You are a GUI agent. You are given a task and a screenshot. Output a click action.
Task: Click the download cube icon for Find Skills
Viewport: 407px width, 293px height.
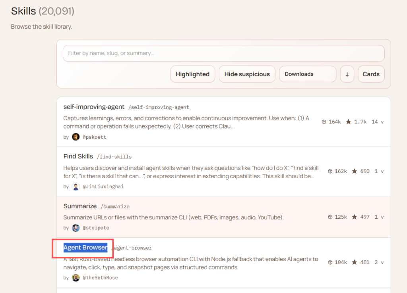point(330,171)
